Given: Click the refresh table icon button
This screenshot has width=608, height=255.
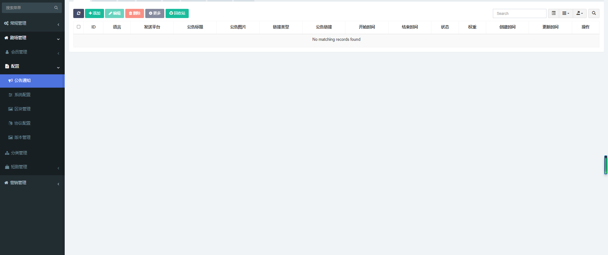Looking at the screenshot, I should (78, 13).
